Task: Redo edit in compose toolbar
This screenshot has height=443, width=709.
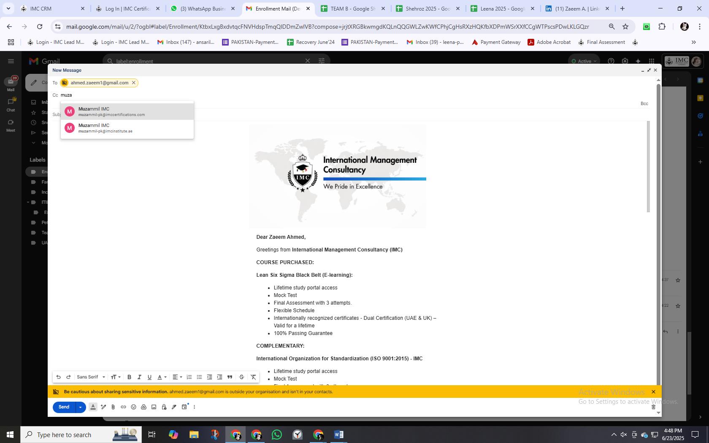Action: [x=68, y=377]
